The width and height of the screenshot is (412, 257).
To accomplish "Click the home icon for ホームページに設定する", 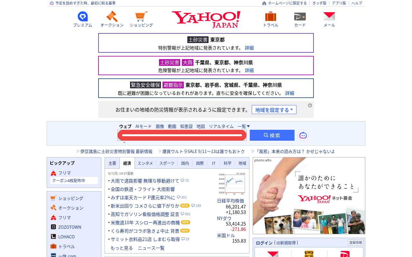I will coord(264,3).
